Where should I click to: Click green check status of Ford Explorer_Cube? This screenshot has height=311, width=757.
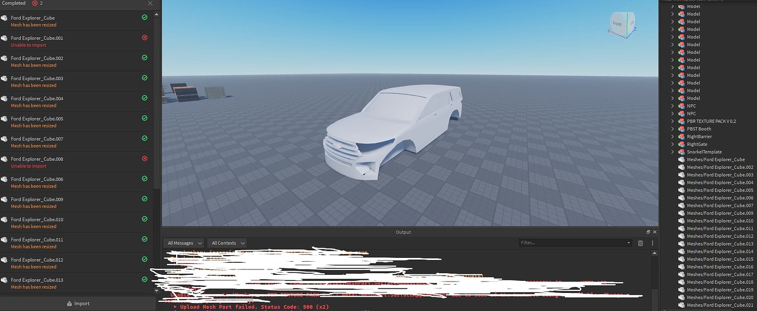pyautogui.click(x=145, y=18)
